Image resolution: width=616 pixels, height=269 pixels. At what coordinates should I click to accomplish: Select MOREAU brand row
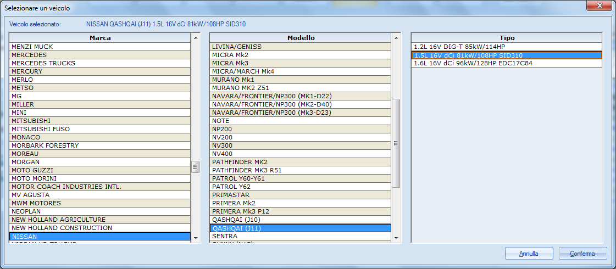(100, 154)
